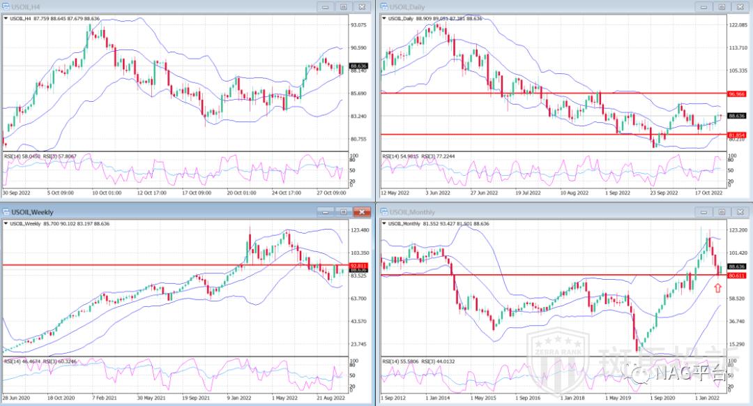
Task: Select the red 96.966 line in Daily chart
Action: pos(552,93)
